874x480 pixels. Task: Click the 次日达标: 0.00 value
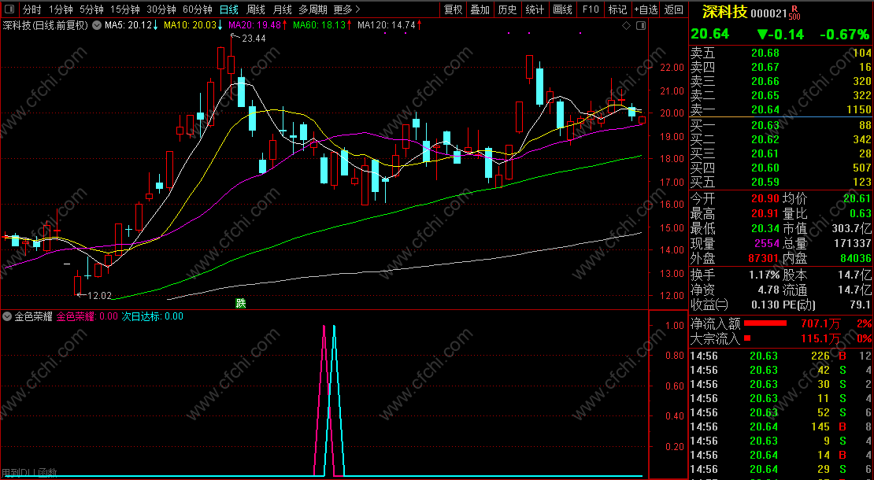point(153,316)
